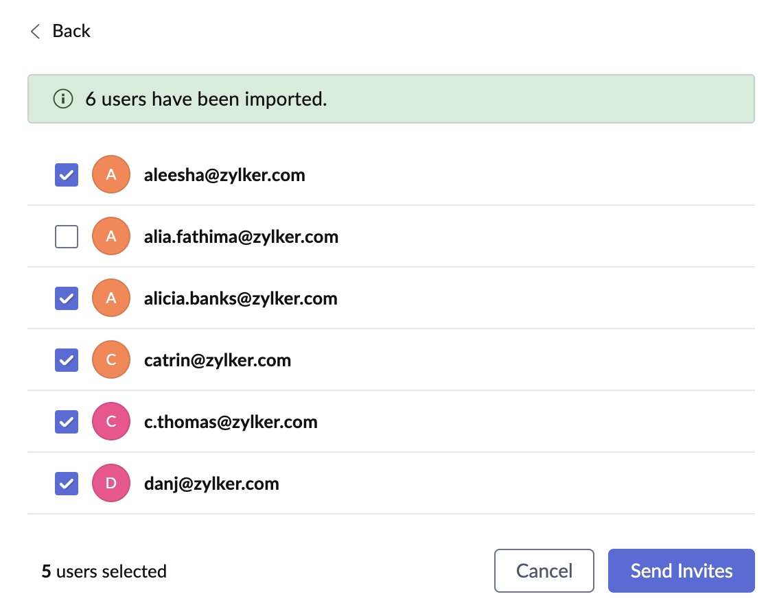Click the danj@zylker.com email label
Viewport: 777px width, 616px height.
[211, 484]
